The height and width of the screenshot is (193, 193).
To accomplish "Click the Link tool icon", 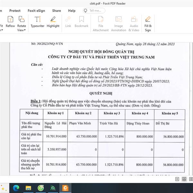I will (68, 19).
